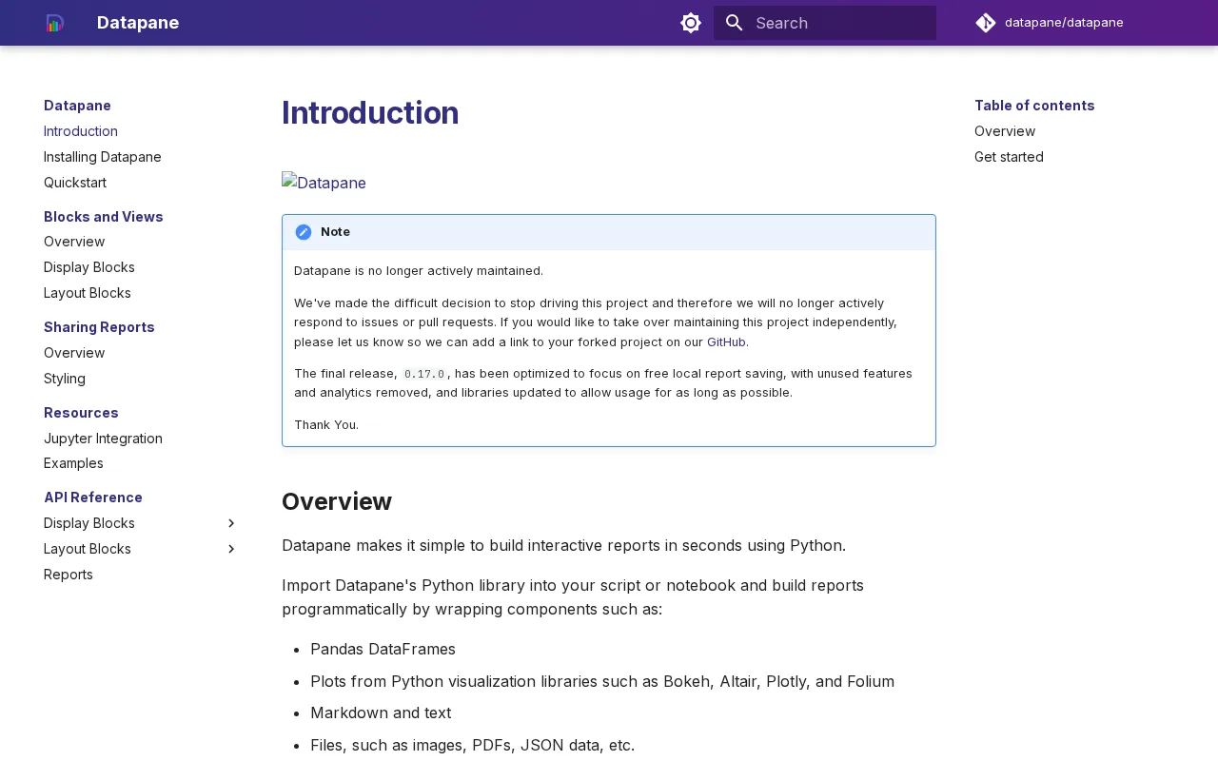This screenshot has width=1218, height=761.
Task: Click the Note pencil icon
Action: (304, 232)
